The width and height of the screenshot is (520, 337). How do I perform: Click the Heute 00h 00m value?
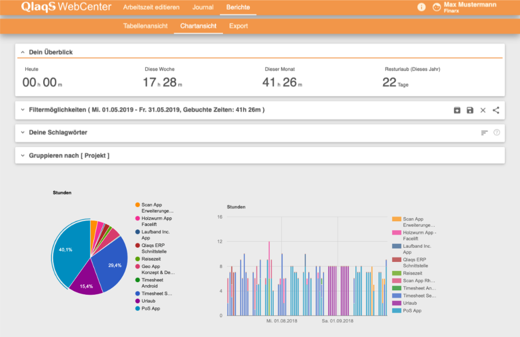(x=42, y=82)
